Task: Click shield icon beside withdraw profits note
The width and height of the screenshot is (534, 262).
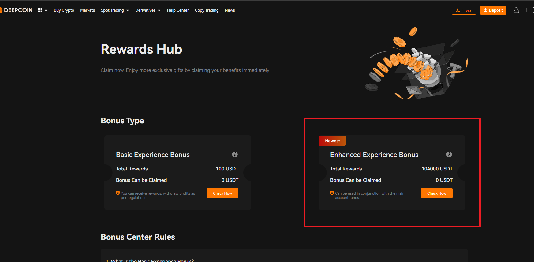Action: (118, 193)
